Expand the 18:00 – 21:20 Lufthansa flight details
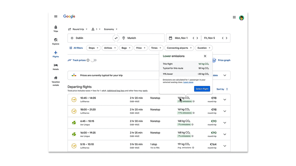 coord(225,111)
